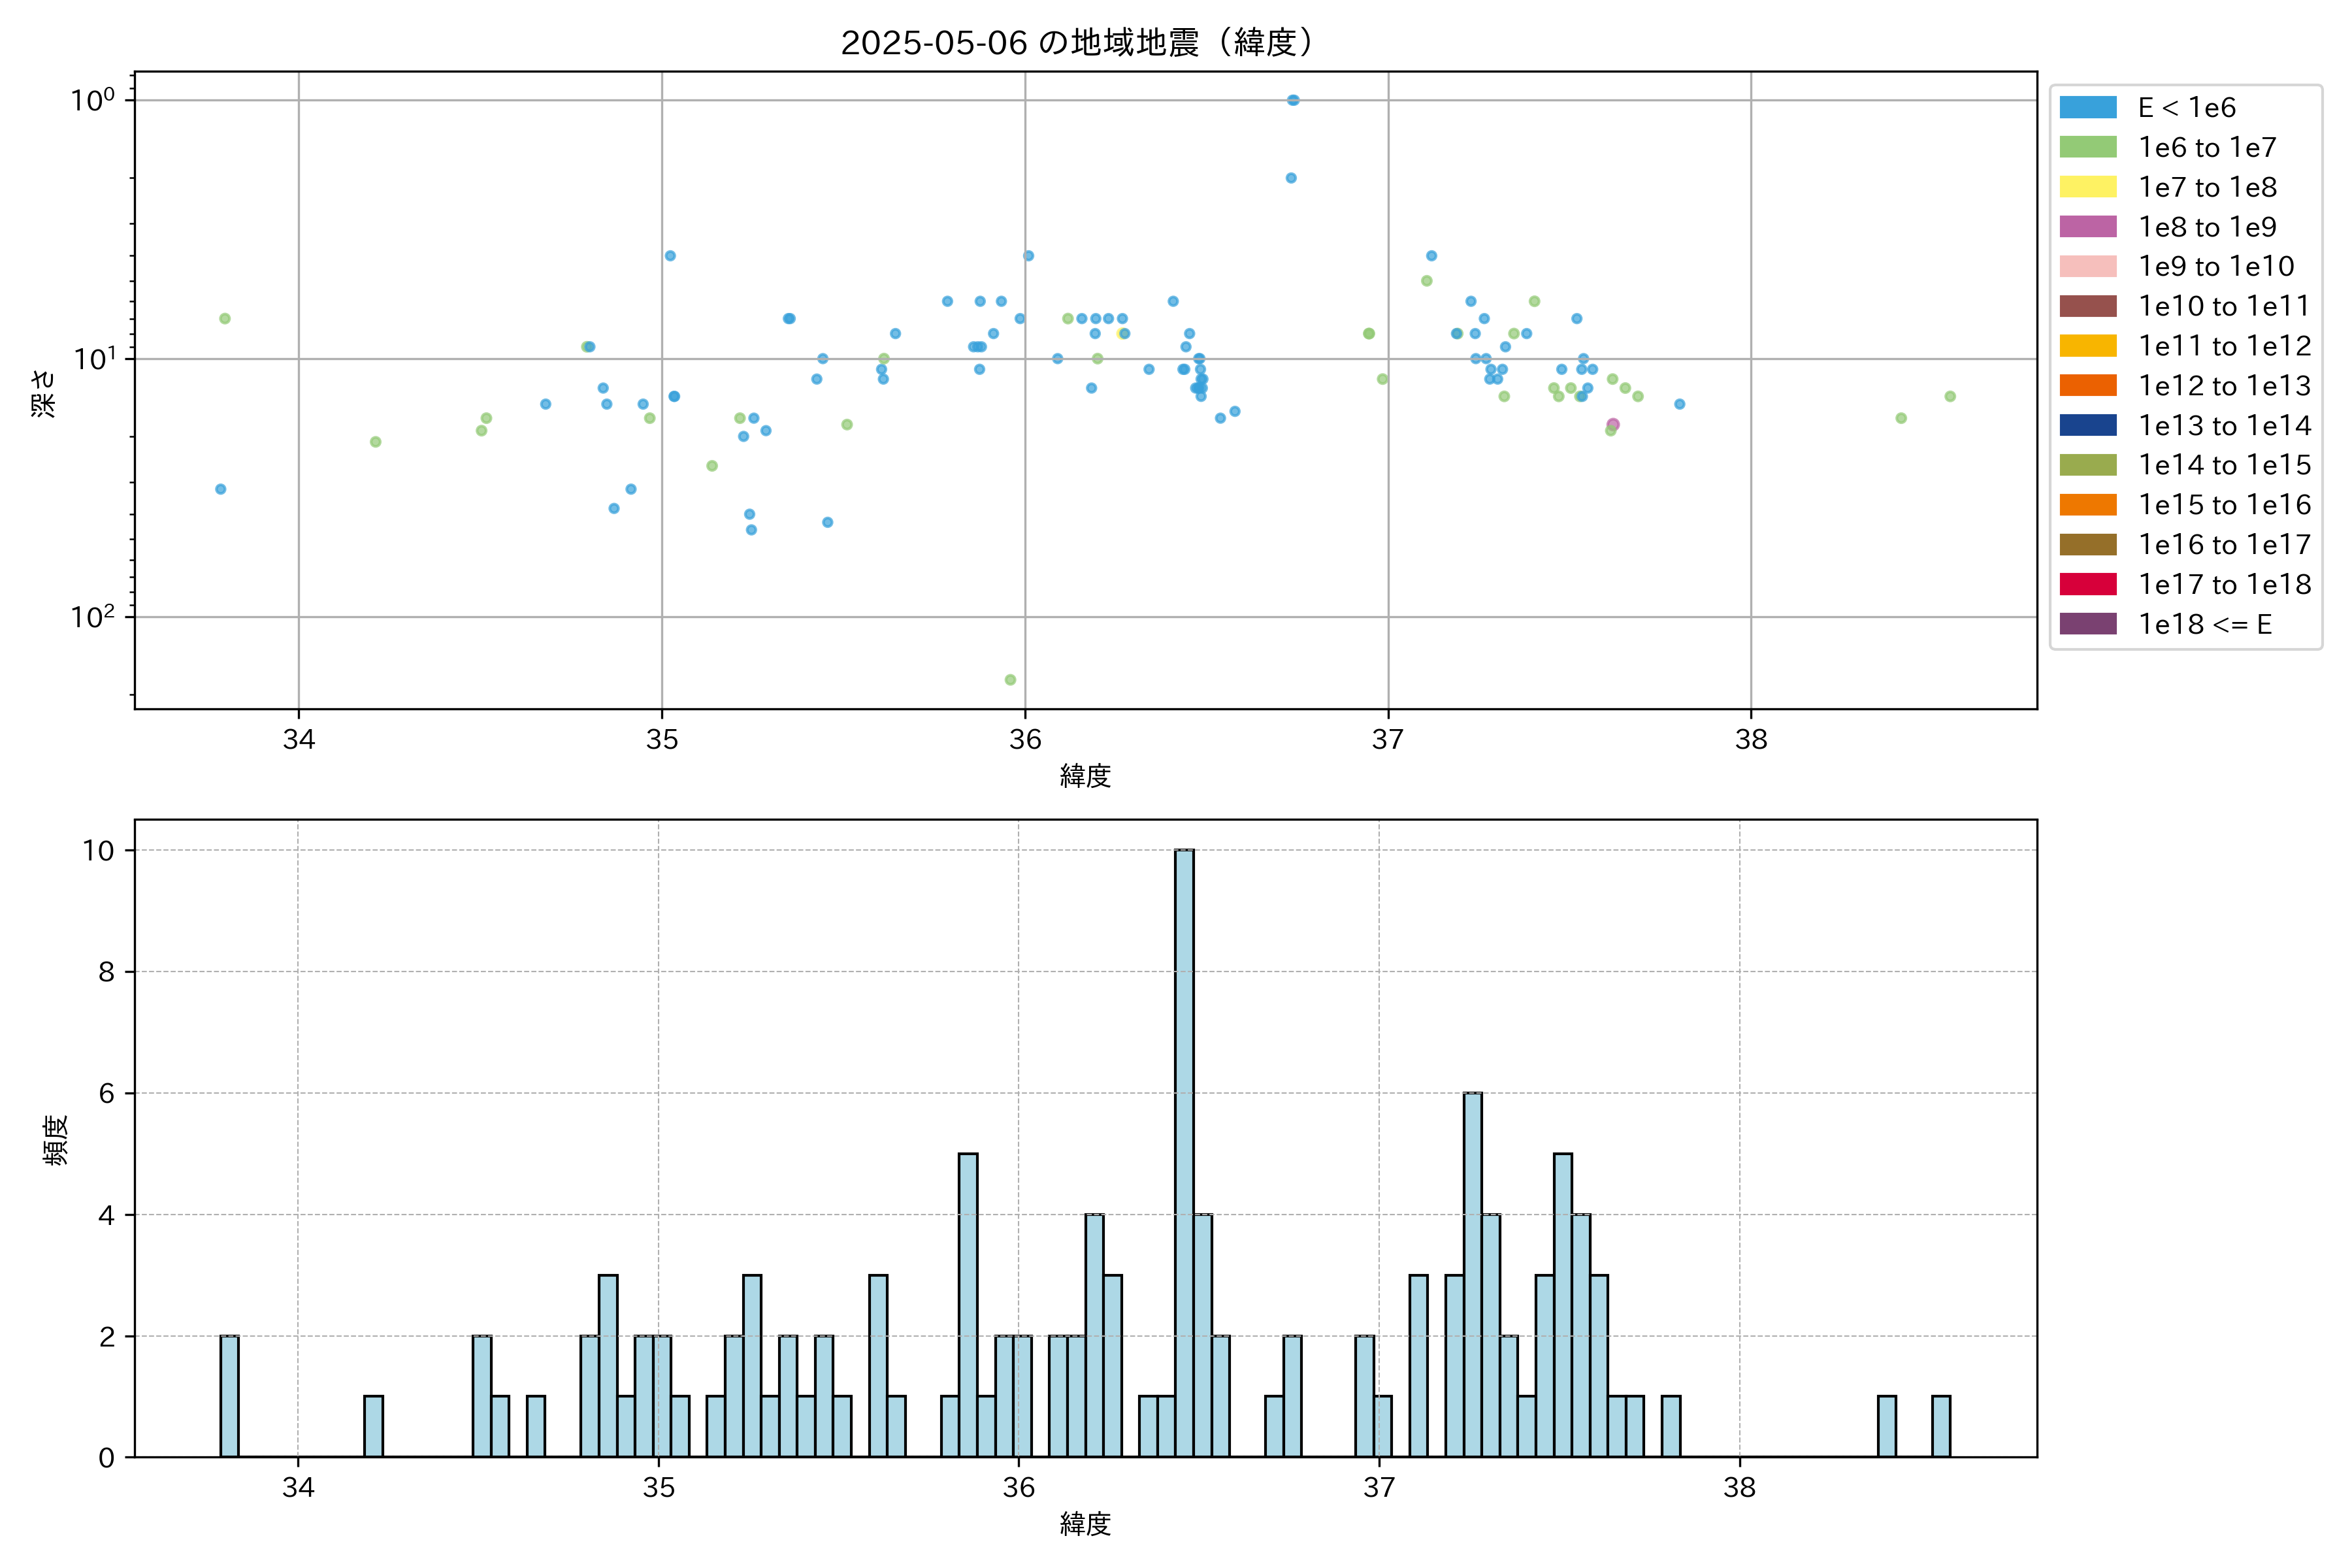Click the '1e10 to 1e11' legend label
2352x1568 pixels.
point(2224,306)
